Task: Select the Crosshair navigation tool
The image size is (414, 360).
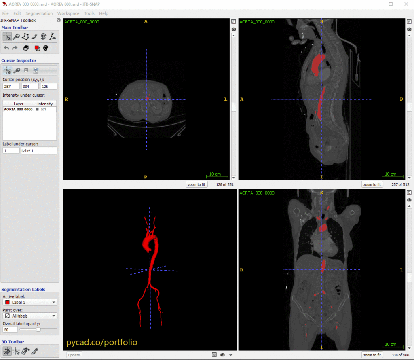Action: (7, 36)
